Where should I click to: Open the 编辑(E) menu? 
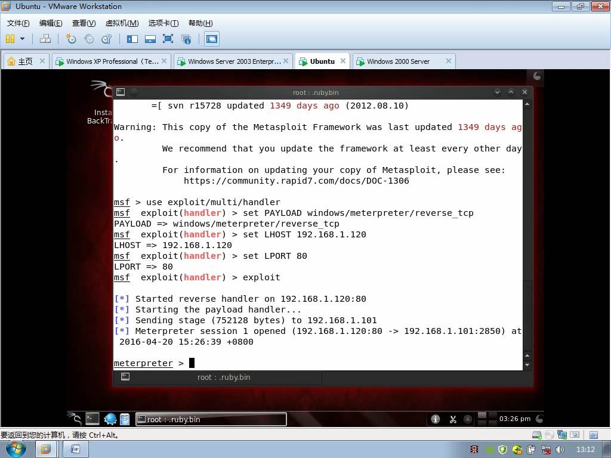(x=51, y=23)
